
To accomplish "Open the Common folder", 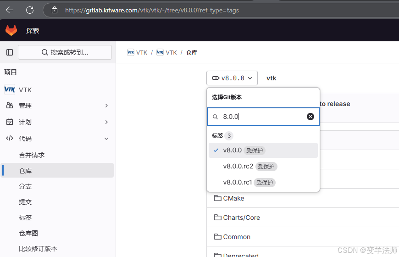I will 237,237.
